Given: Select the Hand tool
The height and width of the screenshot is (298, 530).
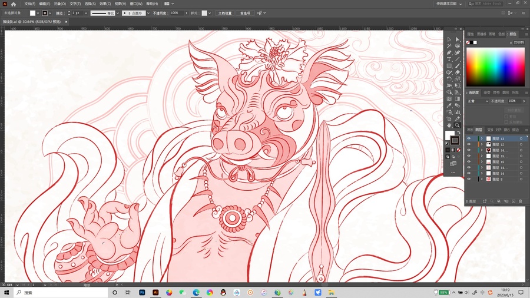Looking at the screenshot, I should point(449,125).
